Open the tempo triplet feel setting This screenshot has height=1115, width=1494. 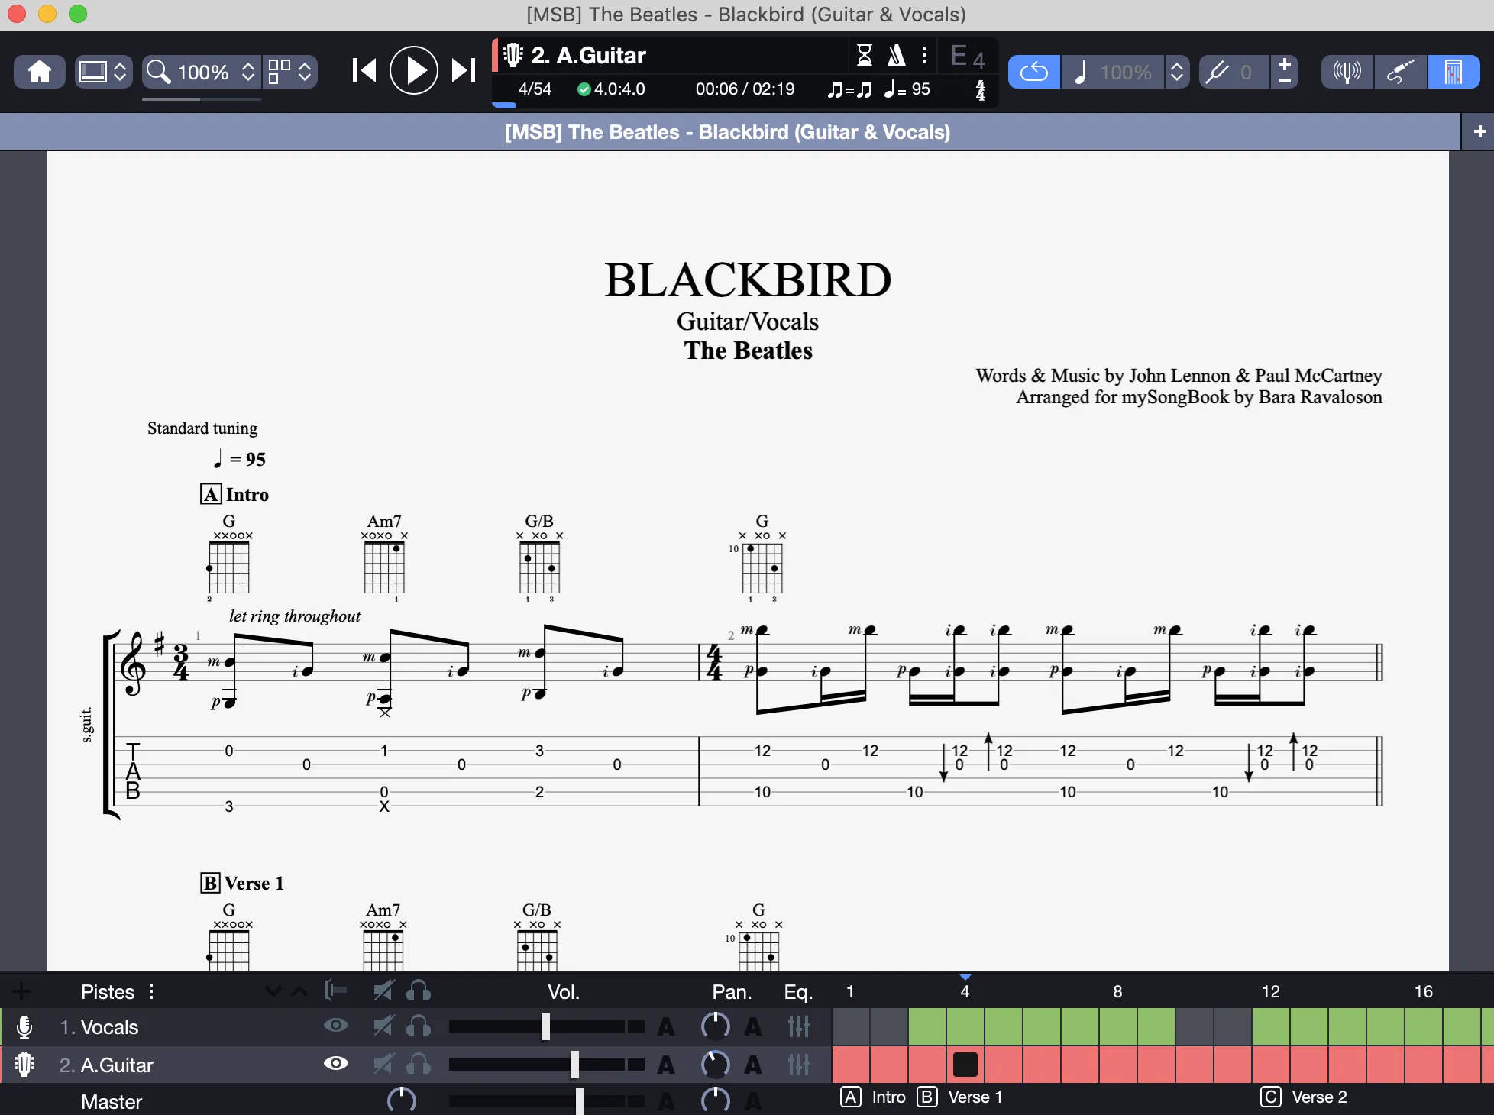click(x=849, y=89)
